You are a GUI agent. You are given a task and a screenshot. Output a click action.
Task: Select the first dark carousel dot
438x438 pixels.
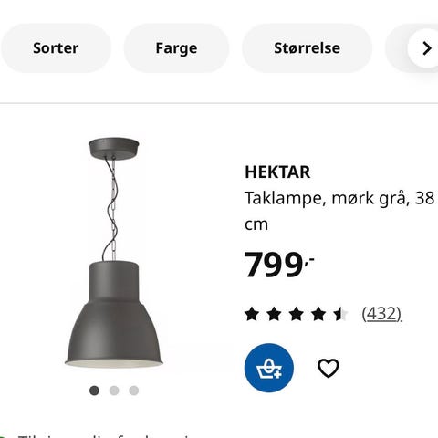click(x=94, y=391)
